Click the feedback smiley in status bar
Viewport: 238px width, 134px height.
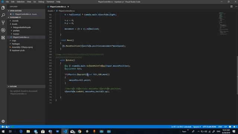230,127
